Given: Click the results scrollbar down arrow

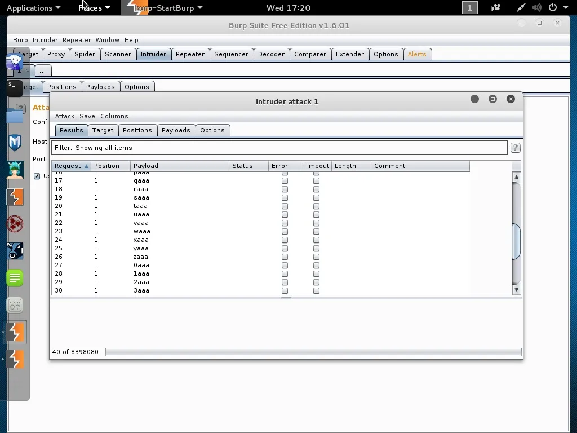Looking at the screenshot, I should [x=516, y=290].
